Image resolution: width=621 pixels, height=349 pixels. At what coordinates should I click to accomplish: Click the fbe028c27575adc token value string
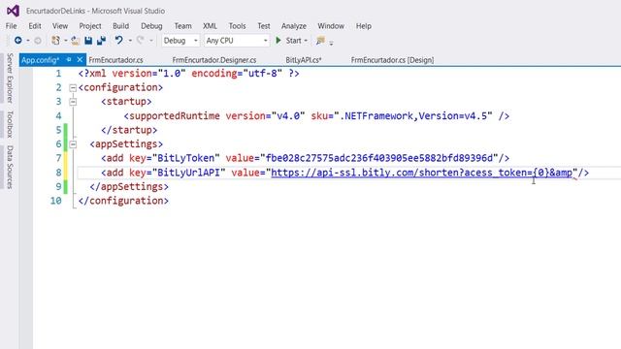(379, 158)
